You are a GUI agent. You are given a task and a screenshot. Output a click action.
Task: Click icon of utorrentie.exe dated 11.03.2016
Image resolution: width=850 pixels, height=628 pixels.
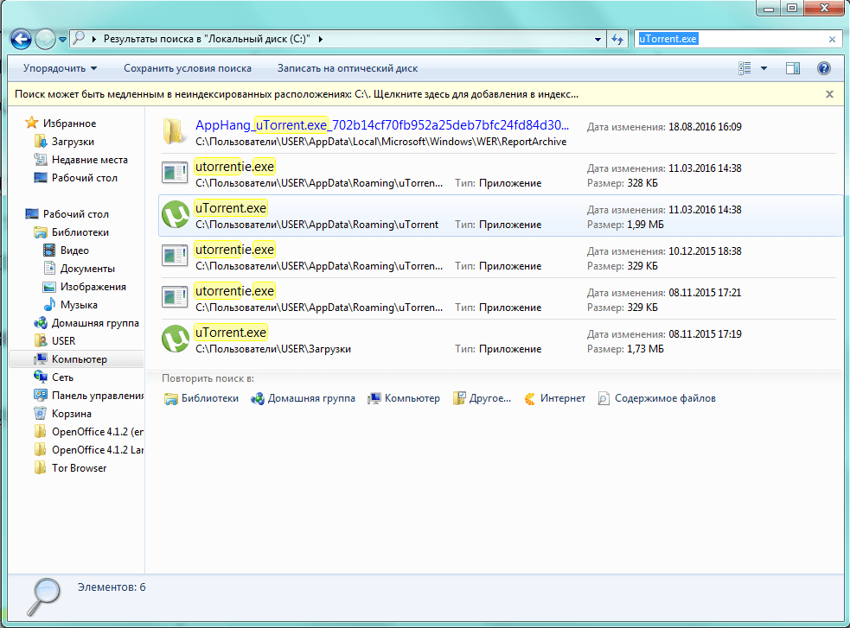click(x=175, y=174)
